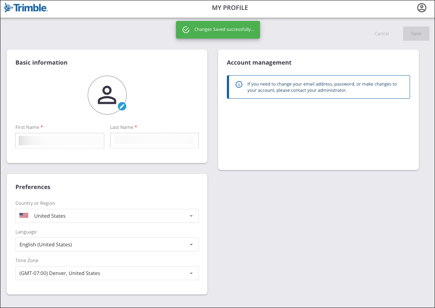Click the checkmark in the success toast

pyautogui.click(x=186, y=29)
